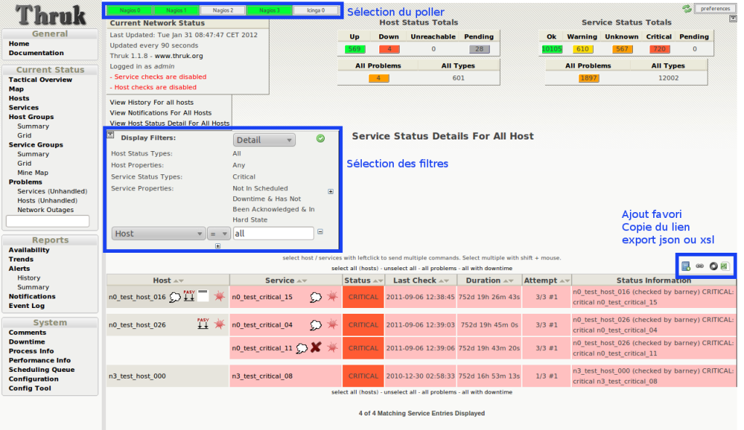Click the green refresh icon beside preferences
This screenshot has width=744, height=430.
click(x=687, y=9)
